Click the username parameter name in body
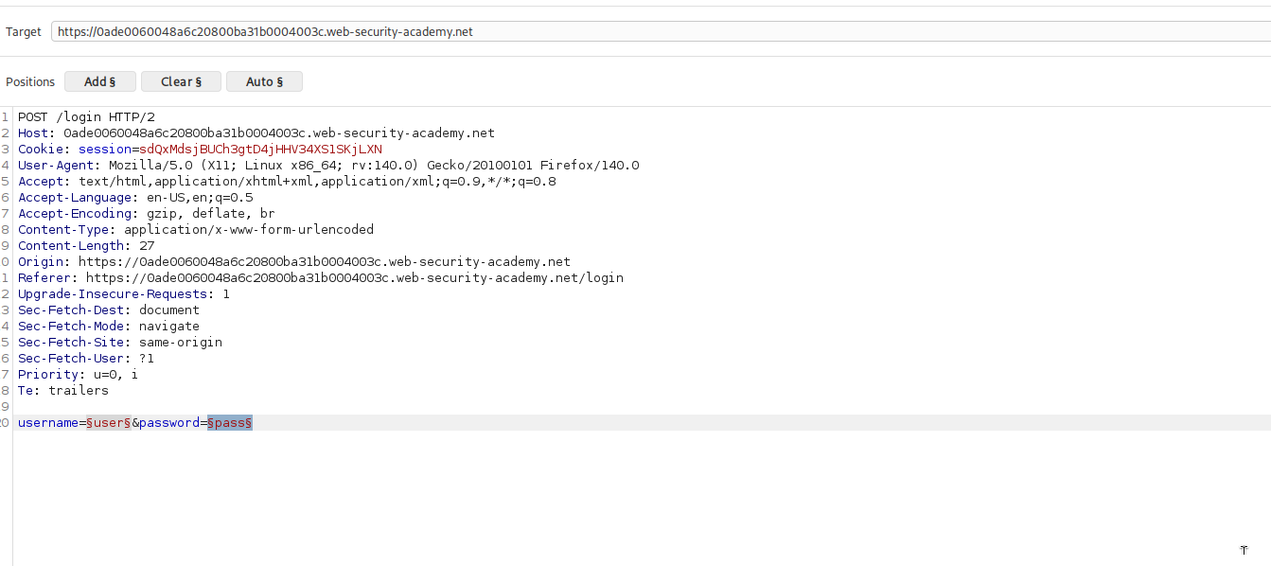The width and height of the screenshot is (1271, 566). (48, 423)
